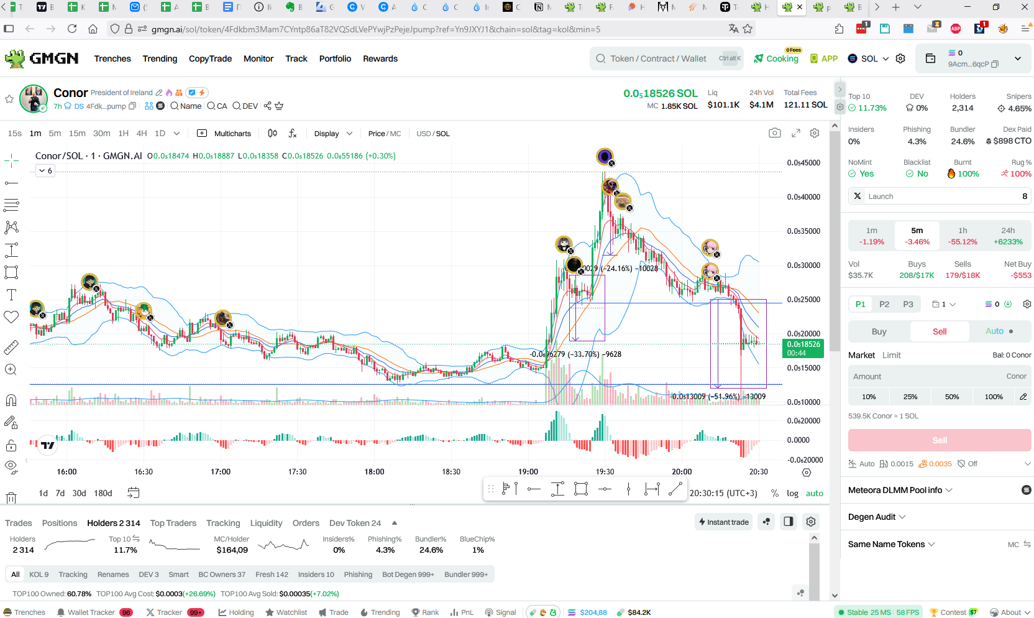
Task: Select the 1m chart interval
Action: click(35, 133)
